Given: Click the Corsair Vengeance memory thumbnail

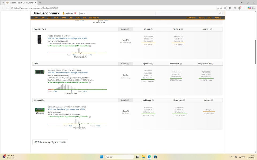Looking at the screenshot, I should coord(40,110).
